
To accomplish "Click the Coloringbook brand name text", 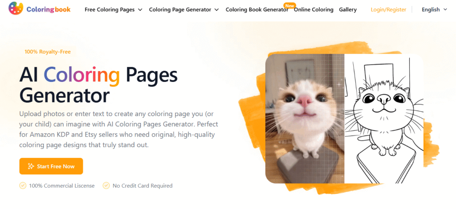I will click(x=49, y=9).
